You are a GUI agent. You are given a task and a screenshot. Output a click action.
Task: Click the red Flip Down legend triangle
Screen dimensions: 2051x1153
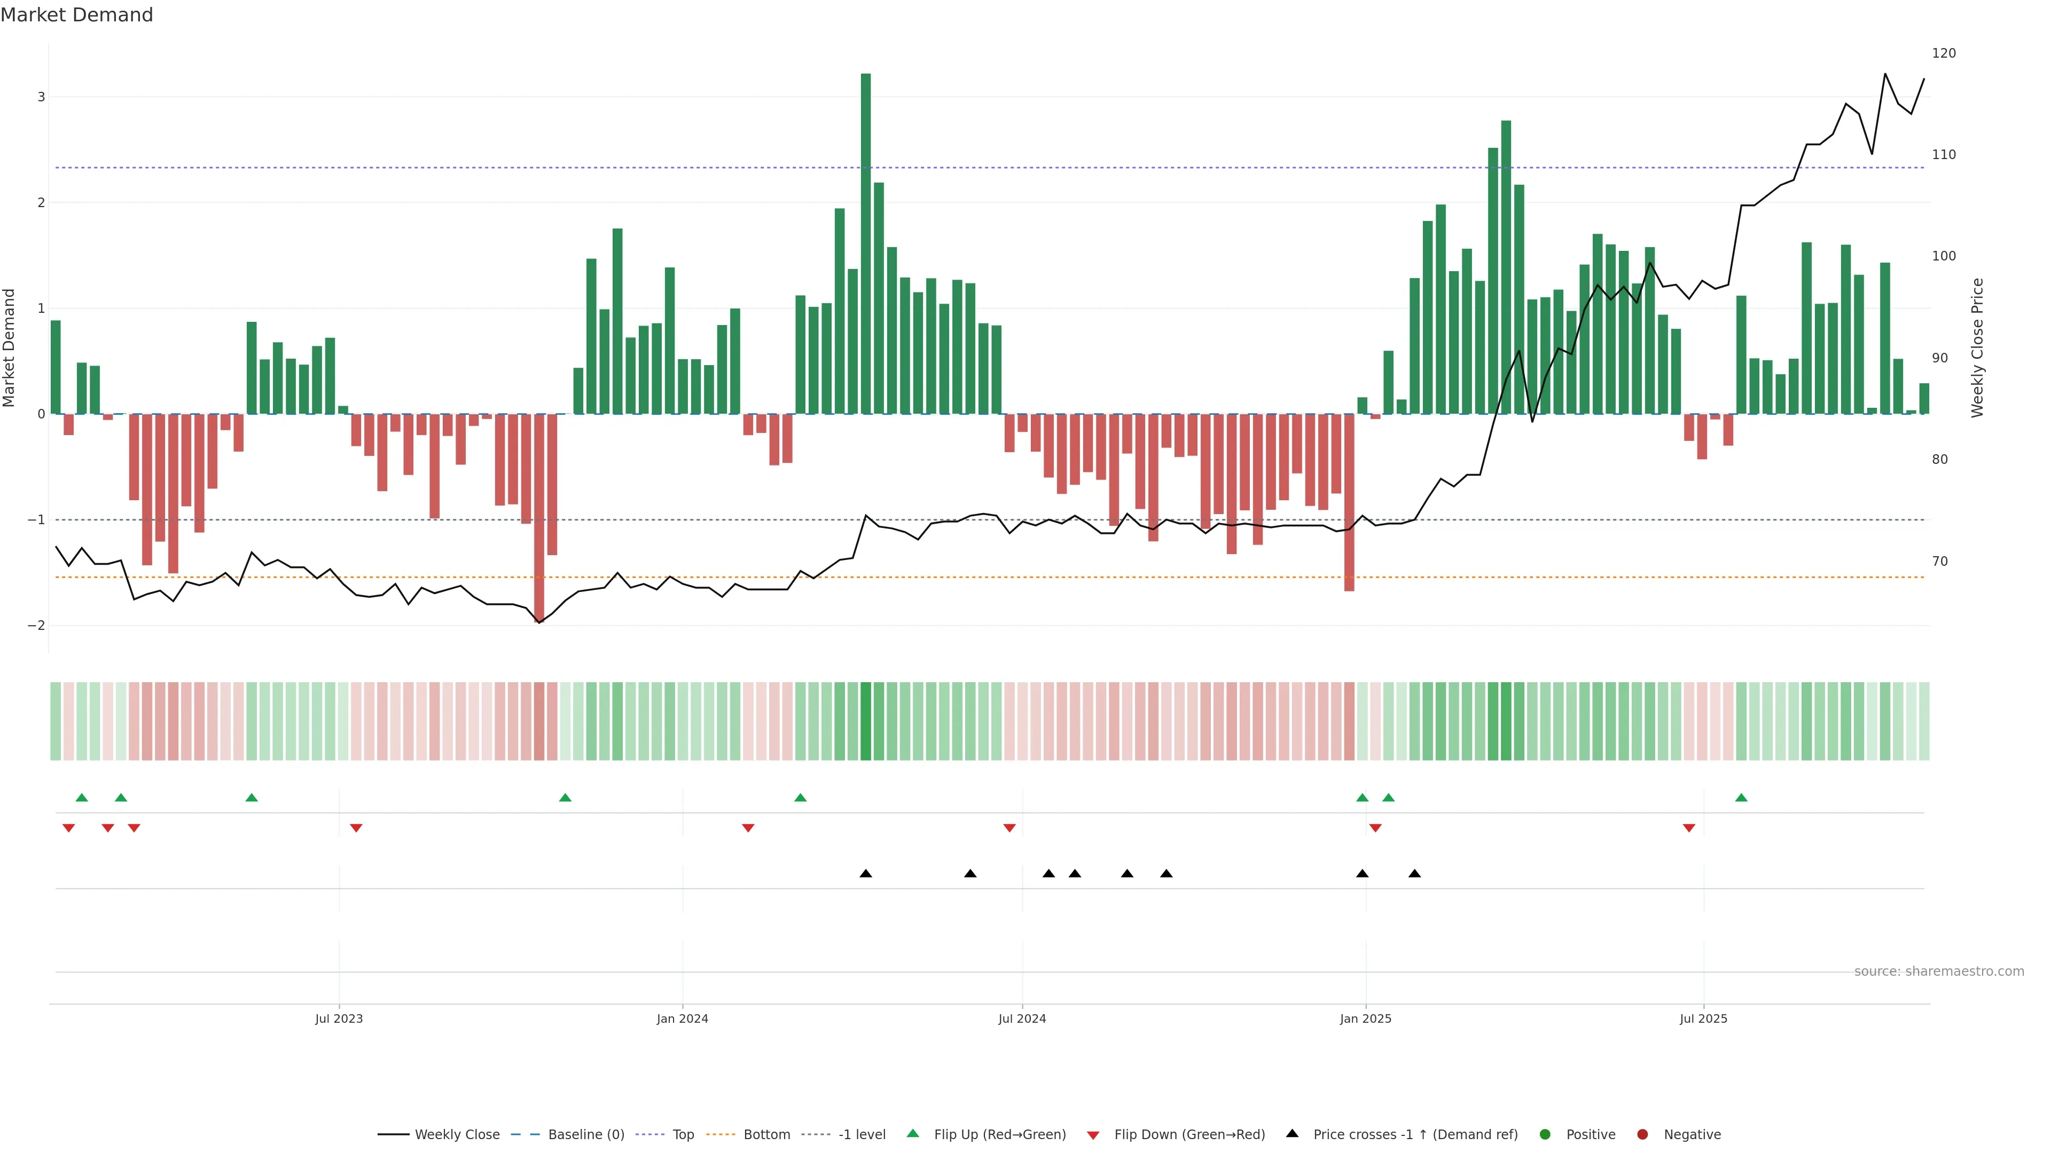(1093, 1135)
